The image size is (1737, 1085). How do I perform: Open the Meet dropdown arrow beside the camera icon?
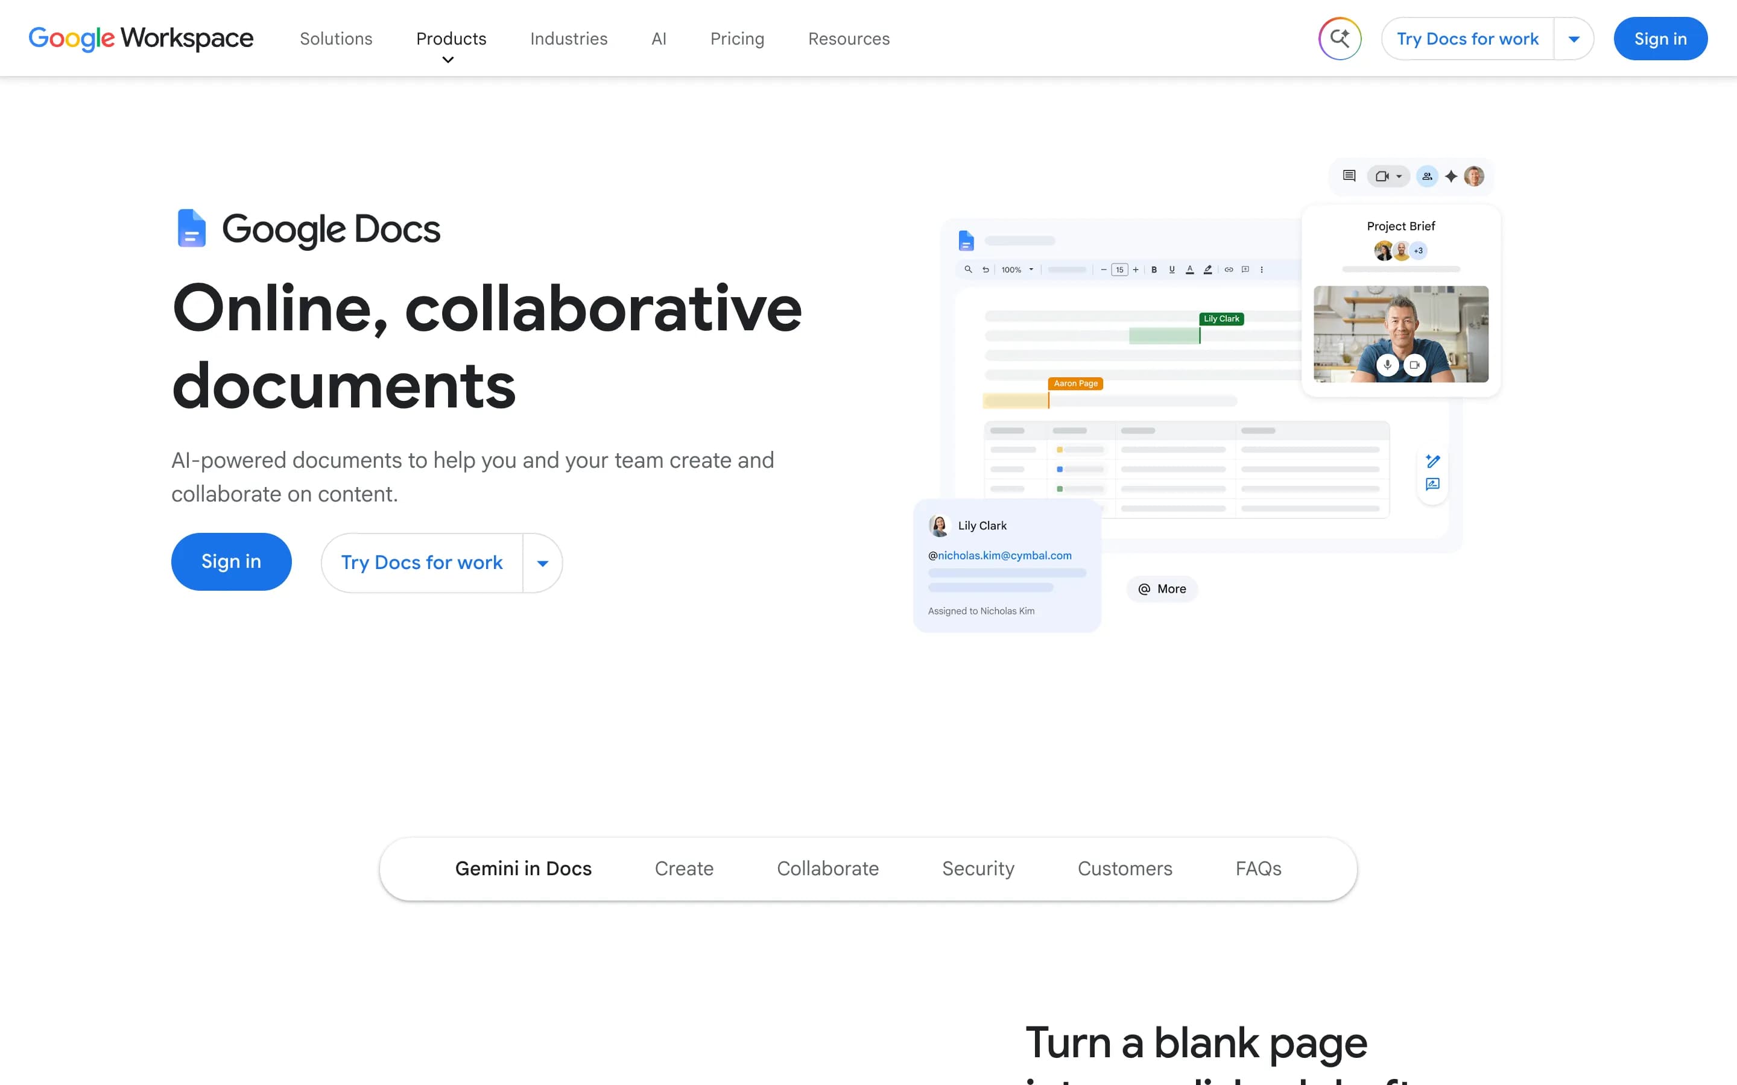1399,177
